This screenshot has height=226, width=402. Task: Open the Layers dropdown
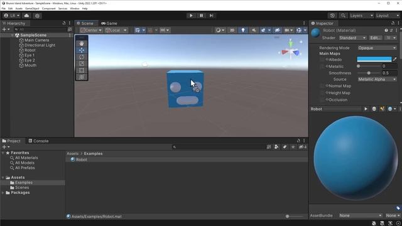tap(361, 16)
